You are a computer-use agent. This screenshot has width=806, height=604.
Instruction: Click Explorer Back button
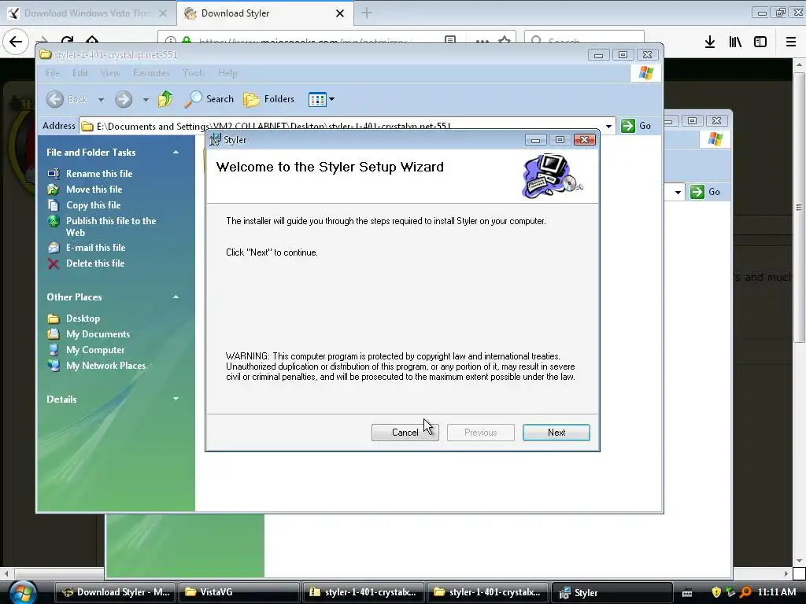(67, 98)
